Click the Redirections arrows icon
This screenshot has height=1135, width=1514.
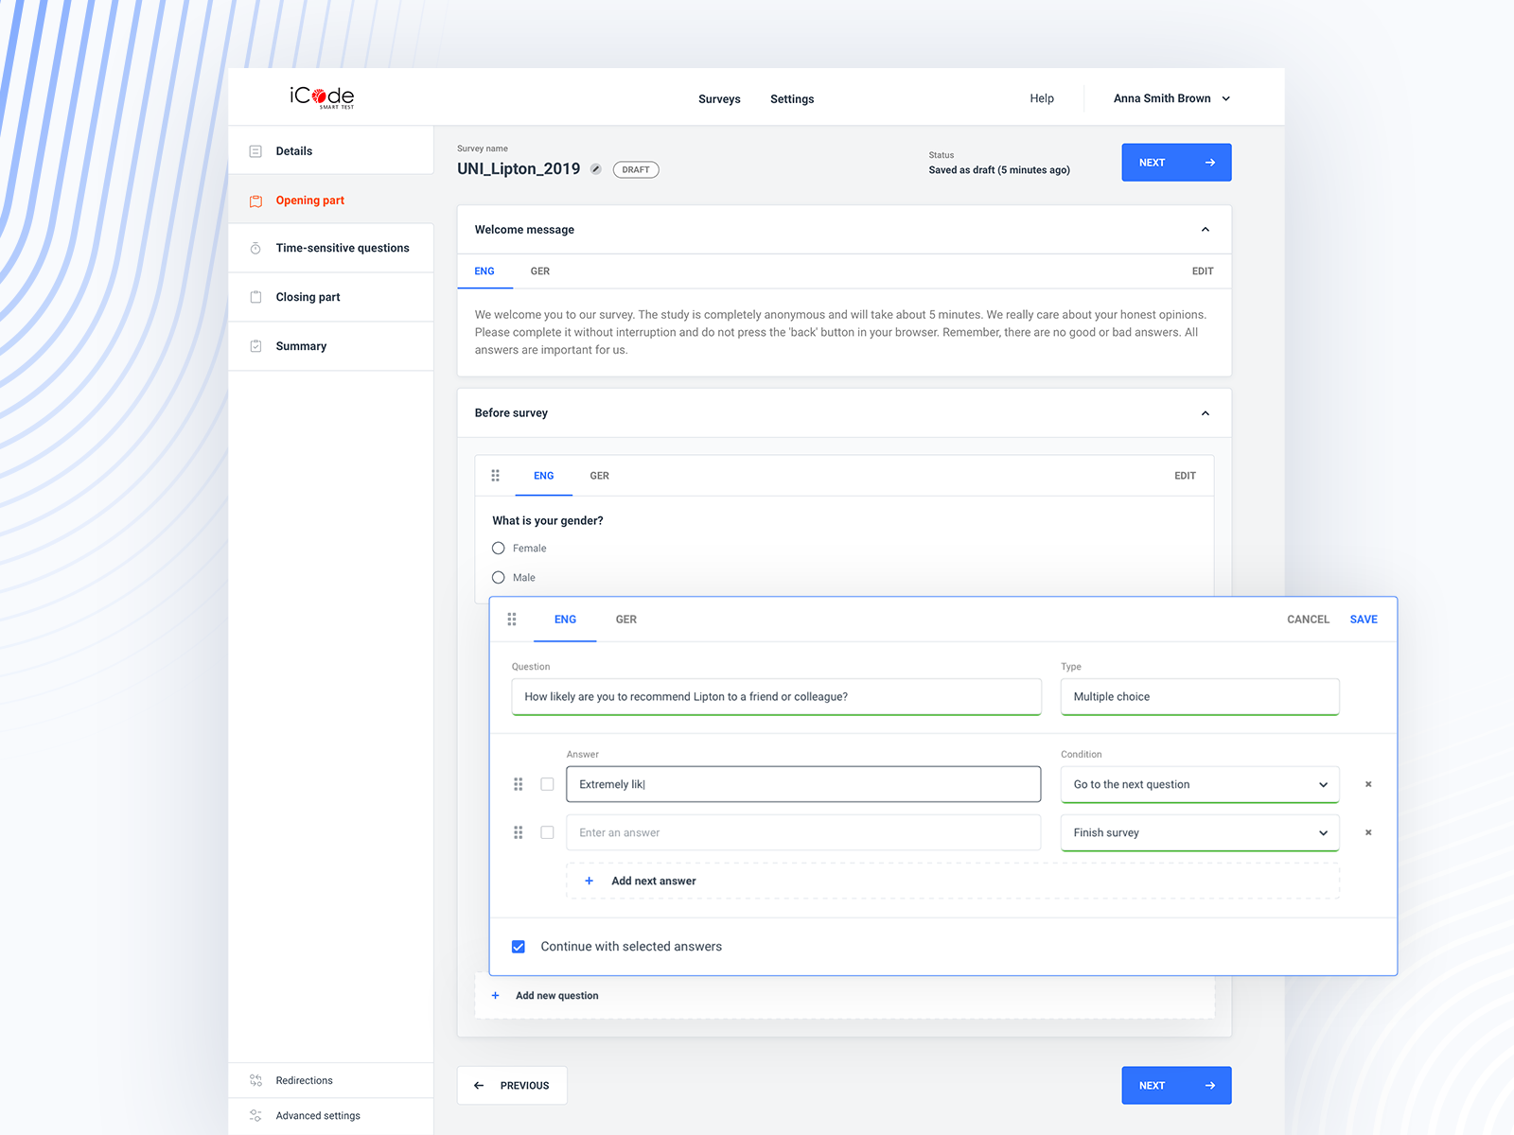point(255,1080)
